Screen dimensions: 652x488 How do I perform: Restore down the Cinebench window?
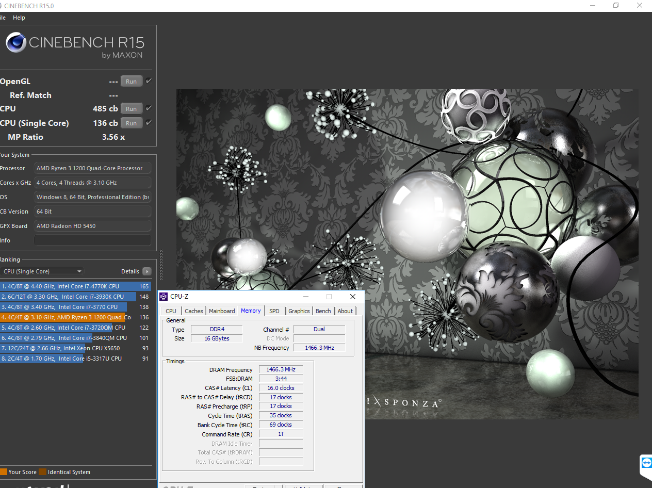616,6
